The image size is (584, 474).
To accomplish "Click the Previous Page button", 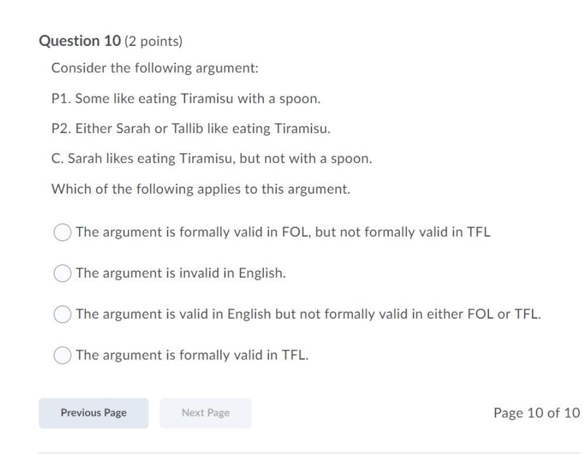I will click(93, 412).
